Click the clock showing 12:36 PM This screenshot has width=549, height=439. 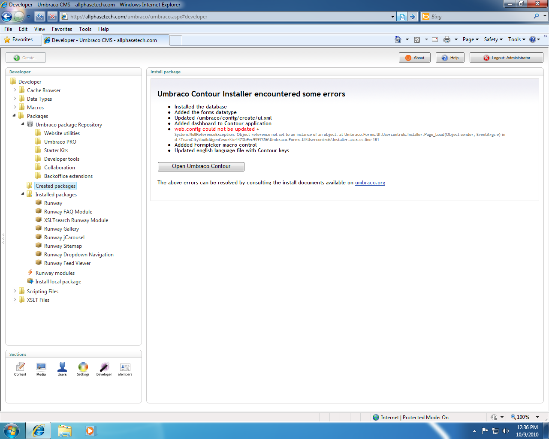coord(527,427)
